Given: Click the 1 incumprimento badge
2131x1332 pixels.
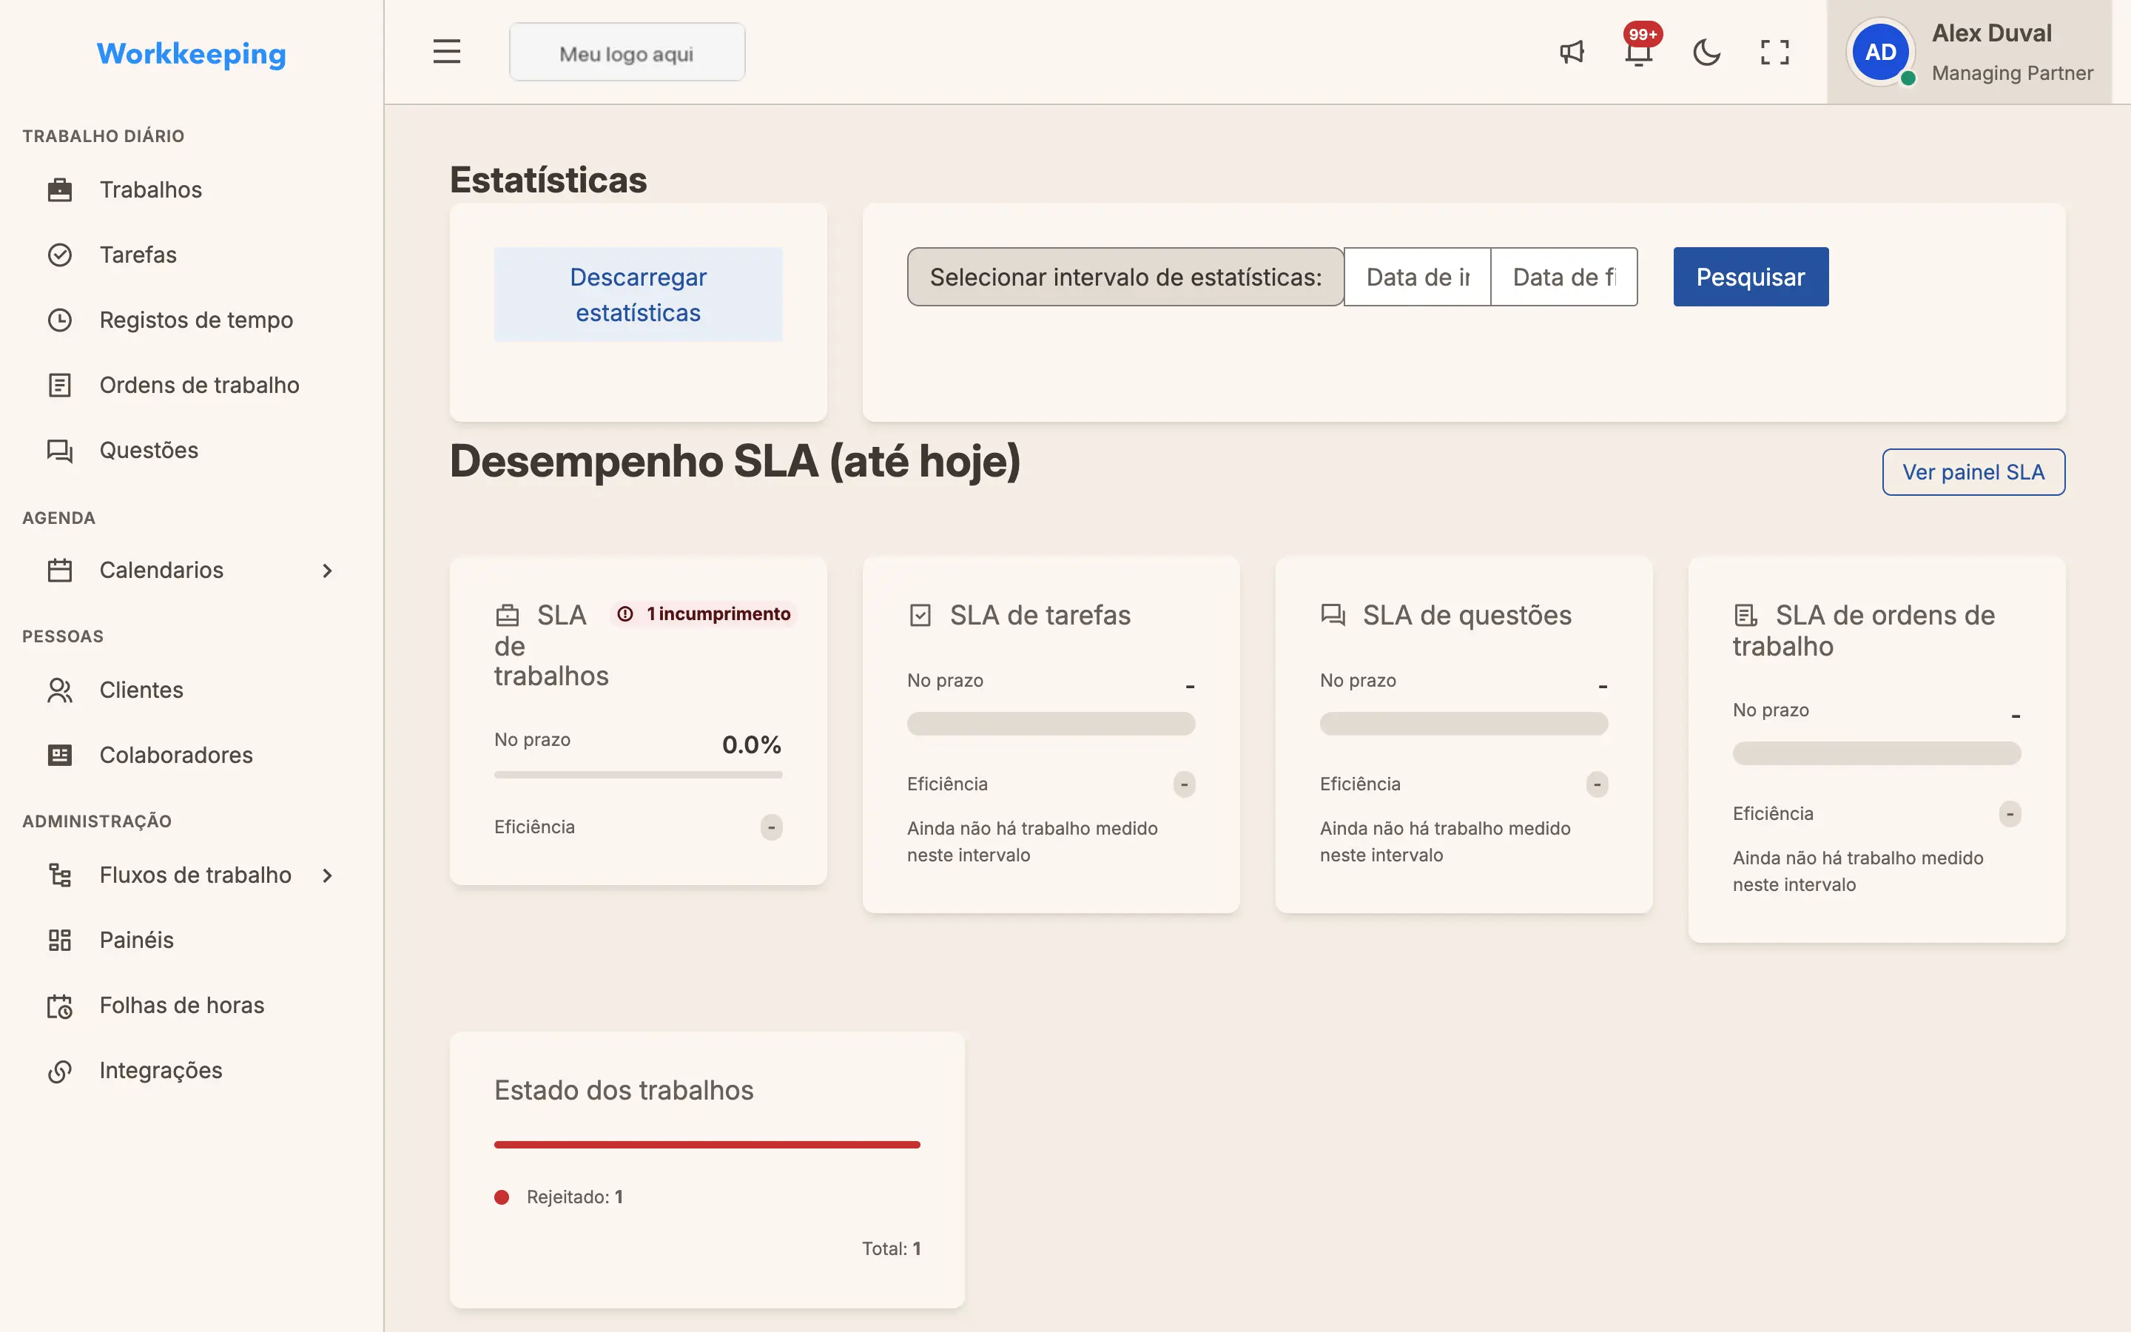Looking at the screenshot, I should (704, 614).
